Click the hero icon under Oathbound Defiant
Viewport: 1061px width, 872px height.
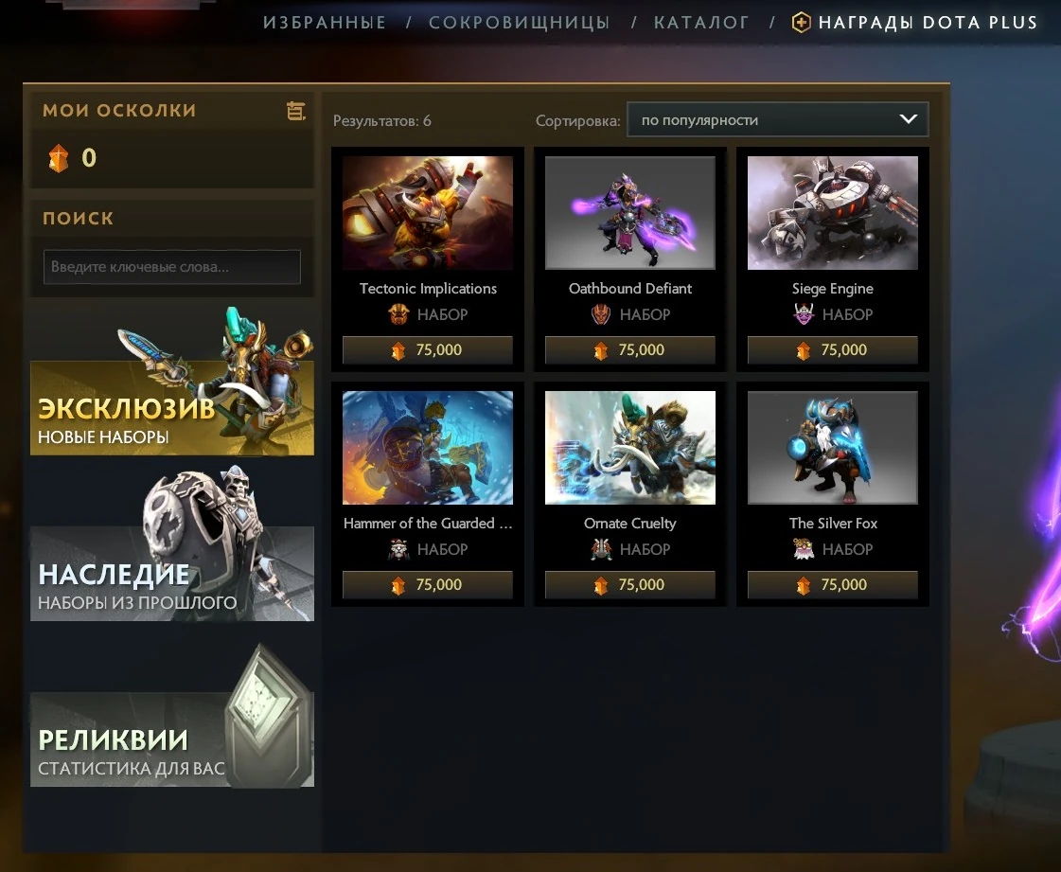(x=601, y=314)
